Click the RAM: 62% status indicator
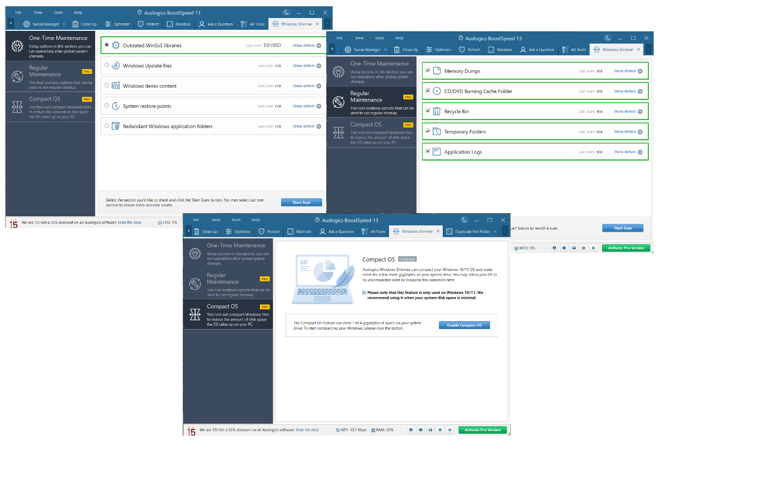This screenshot has width=760, height=497. pos(383,430)
